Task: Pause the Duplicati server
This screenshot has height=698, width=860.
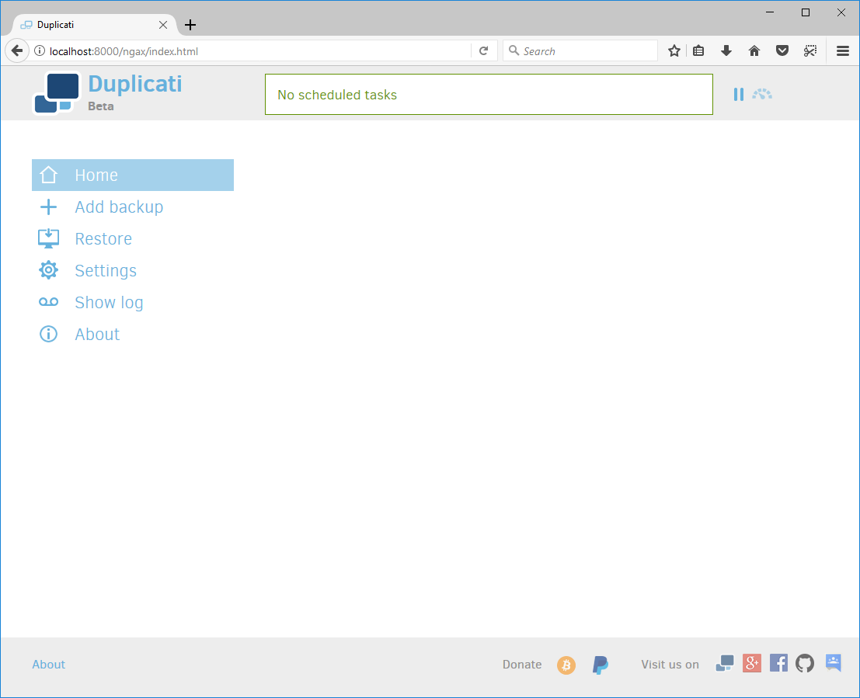Action: (x=739, y=94)
